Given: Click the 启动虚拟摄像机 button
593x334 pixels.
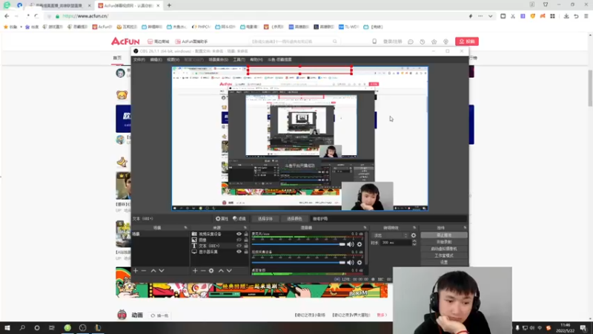Looking at the screenshot, I should pyautogui.click(x=444, y=249).
